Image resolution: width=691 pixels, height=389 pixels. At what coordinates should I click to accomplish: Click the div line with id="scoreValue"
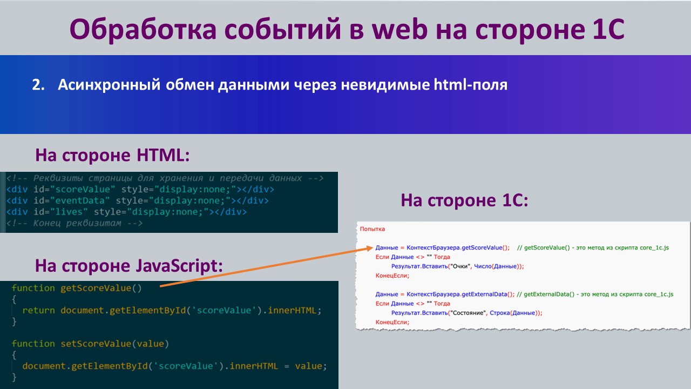[140, 190]
